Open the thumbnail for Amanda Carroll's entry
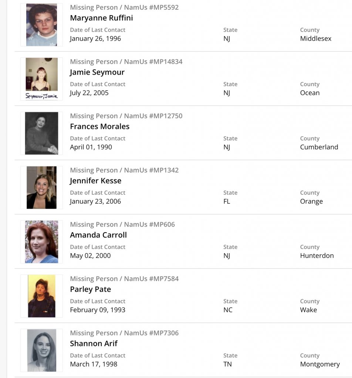The image size is (352, 378). tap(41, 242)
